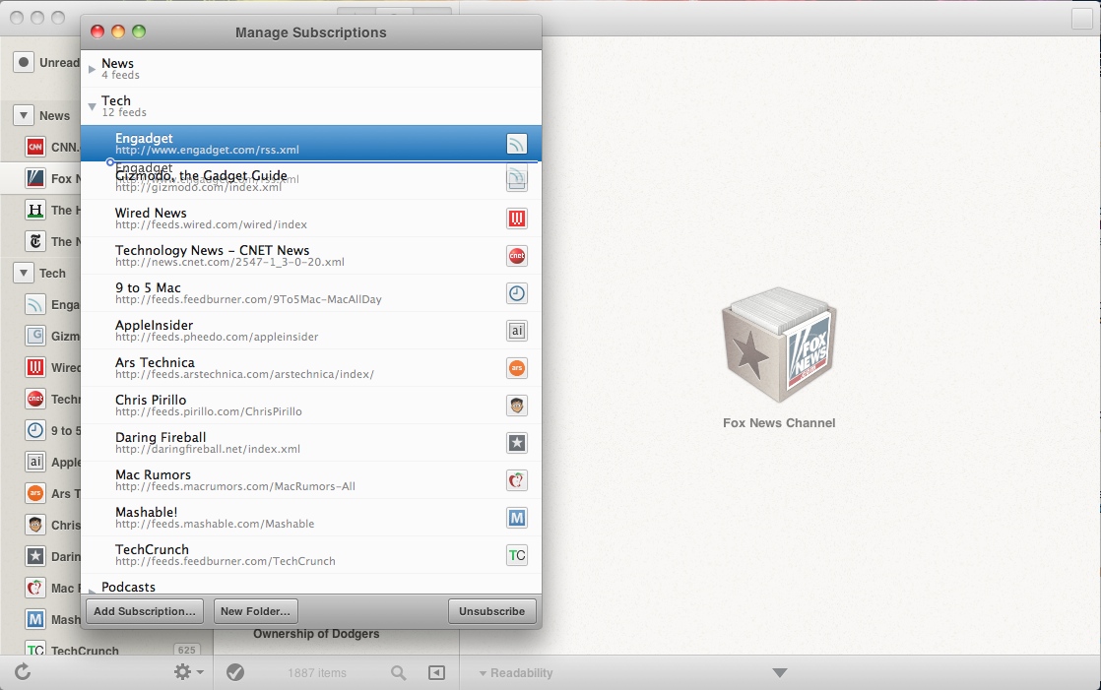The image size is (1101, 690).
Task: Click the TechCrunch 'TC' icon in subscriptions
Action: click(517, 555)
